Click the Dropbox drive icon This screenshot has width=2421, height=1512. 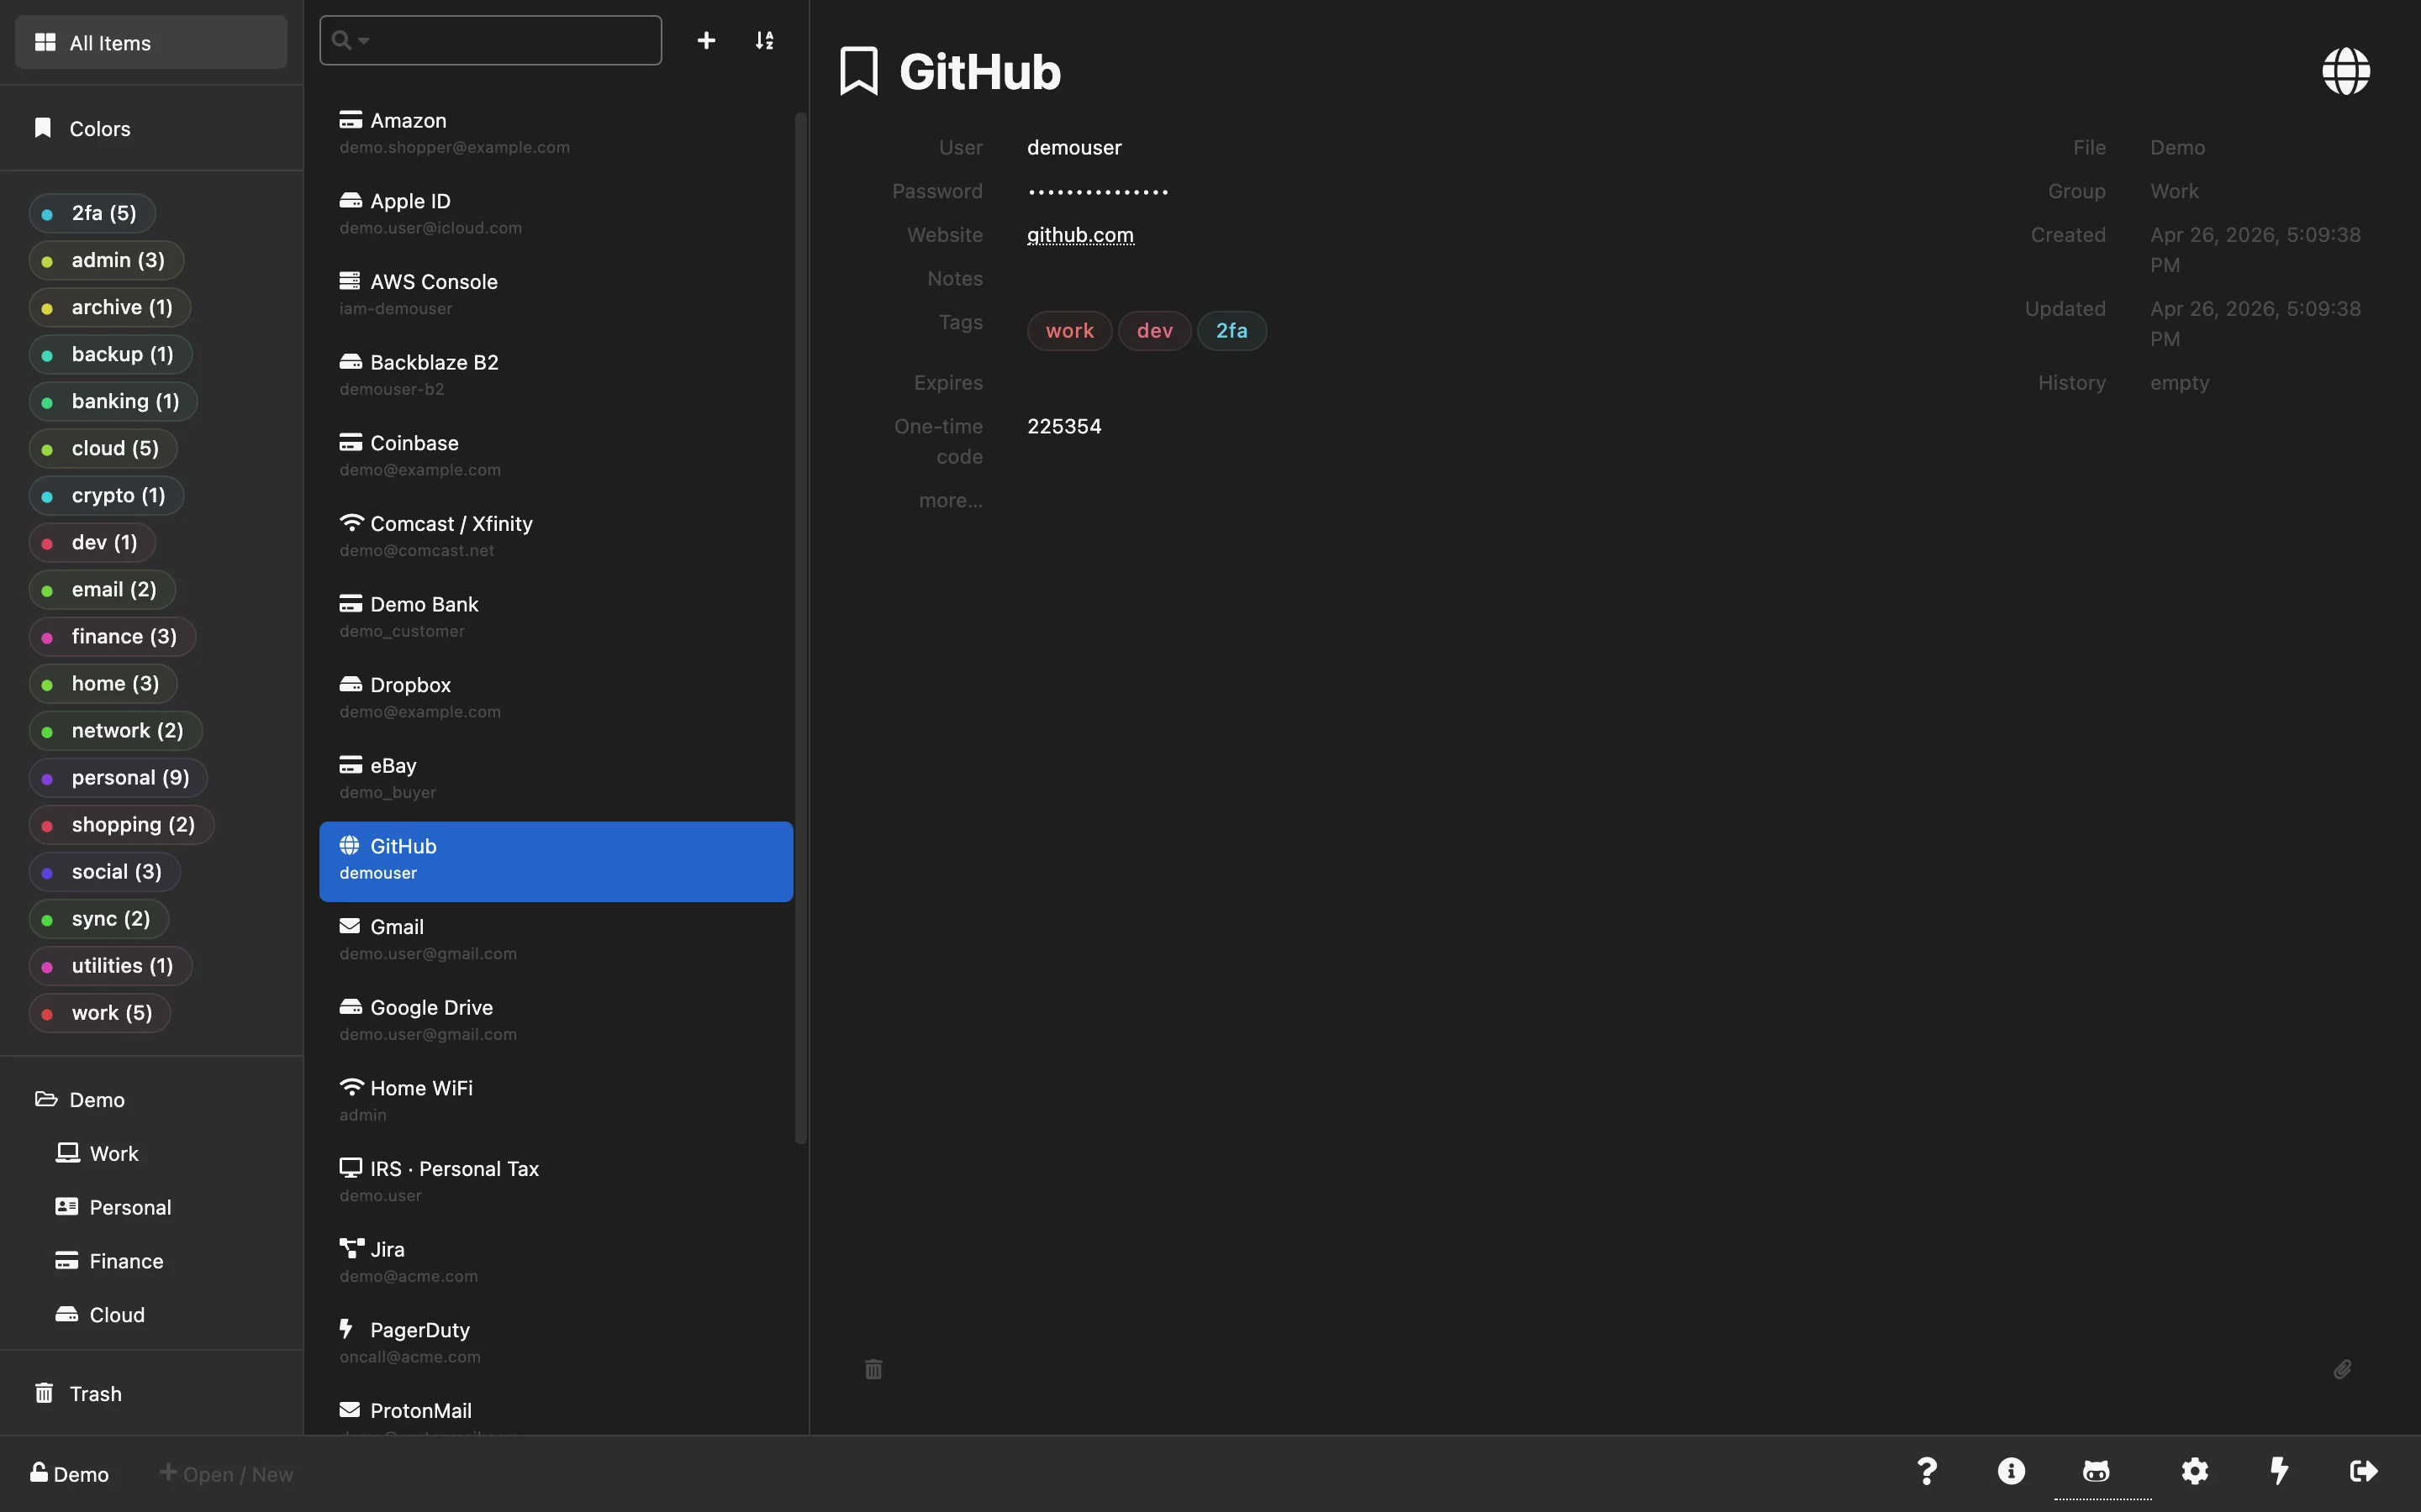point(351,684)
